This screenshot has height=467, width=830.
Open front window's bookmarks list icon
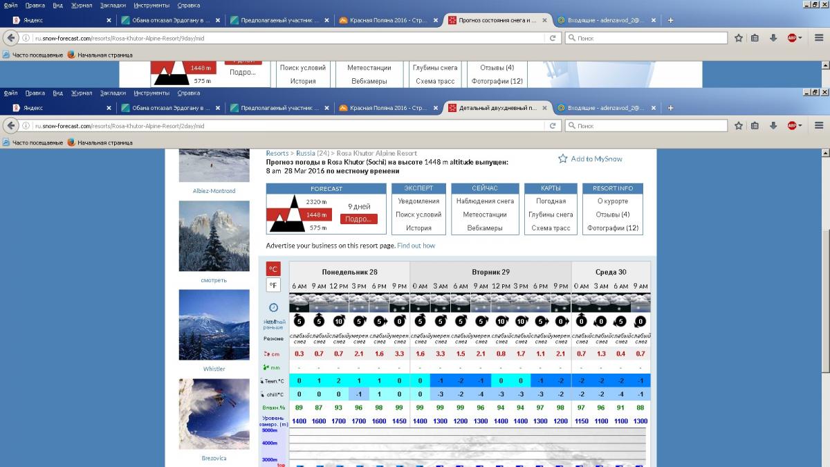(755, 126)
